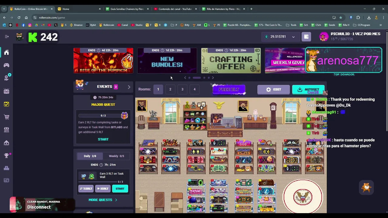Click the 15RLT skip quest button
This screenshot has width=388, height=218.
pyautogui.click(x=103, y=189)
